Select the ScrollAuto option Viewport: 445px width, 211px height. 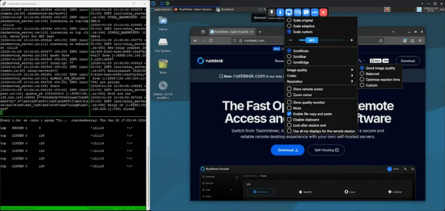[298, 51]
